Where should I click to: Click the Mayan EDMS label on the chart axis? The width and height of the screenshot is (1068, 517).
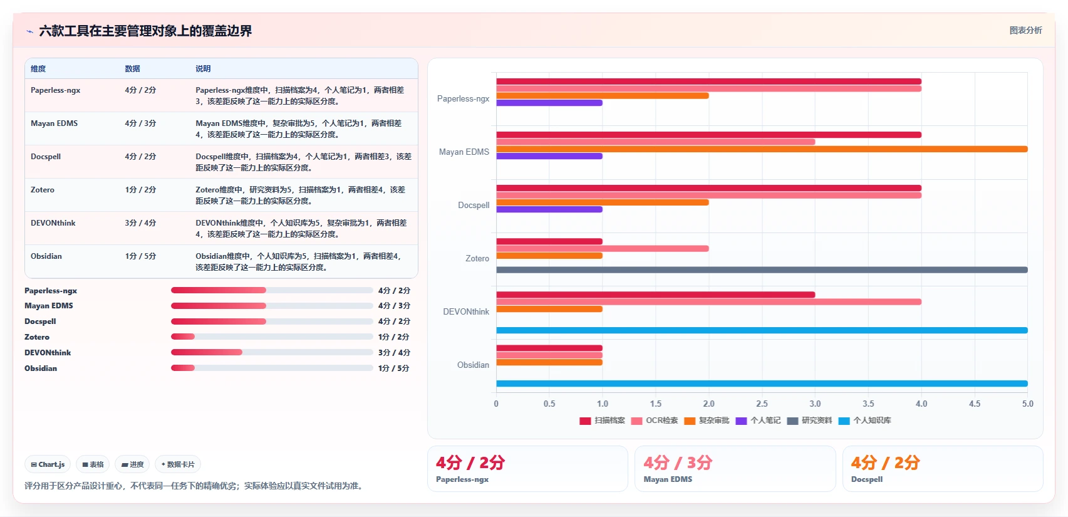point(464,152)
